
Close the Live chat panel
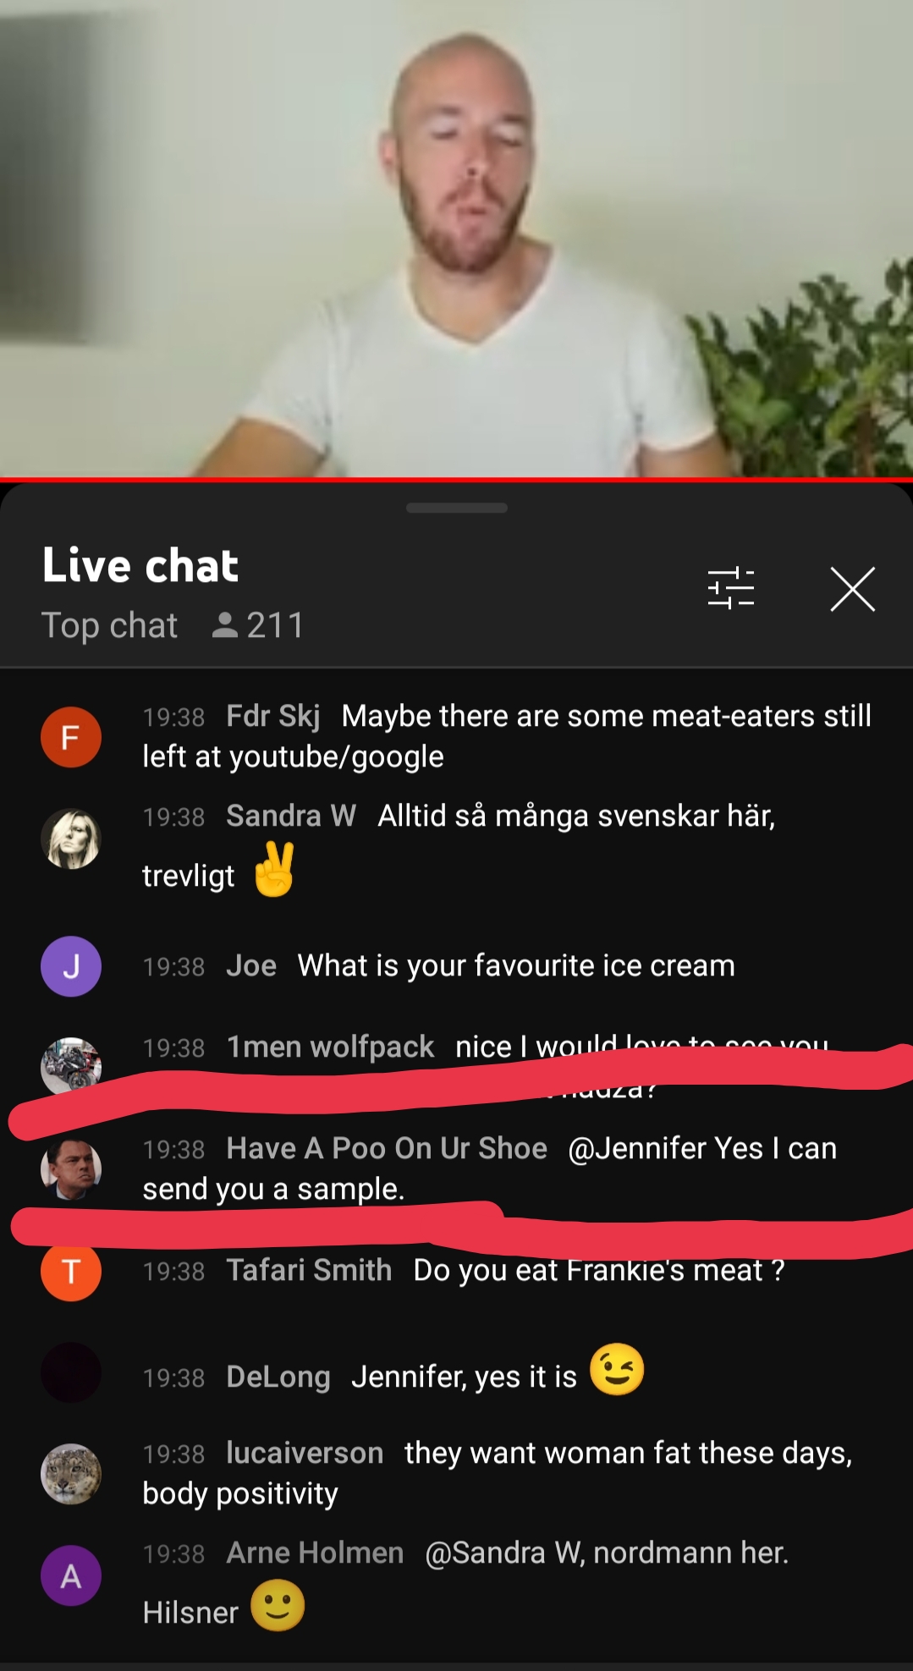click(x=852, y=589)
